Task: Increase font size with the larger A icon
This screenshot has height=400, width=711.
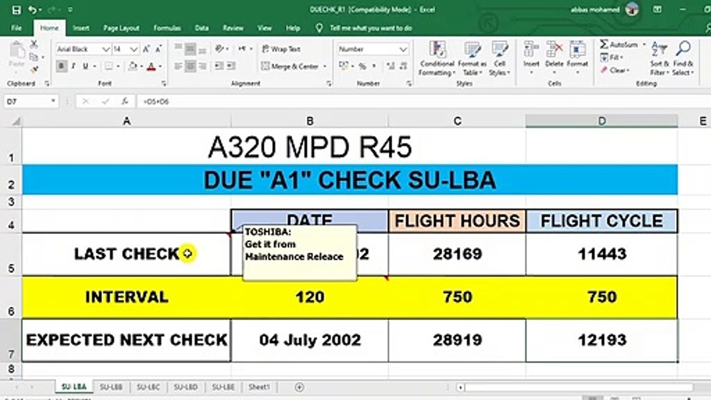Action: [x=146, y=49]
